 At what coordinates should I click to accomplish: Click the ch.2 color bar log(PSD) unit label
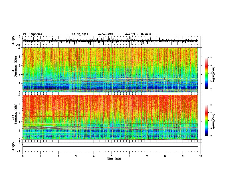(x=213, y=122)
